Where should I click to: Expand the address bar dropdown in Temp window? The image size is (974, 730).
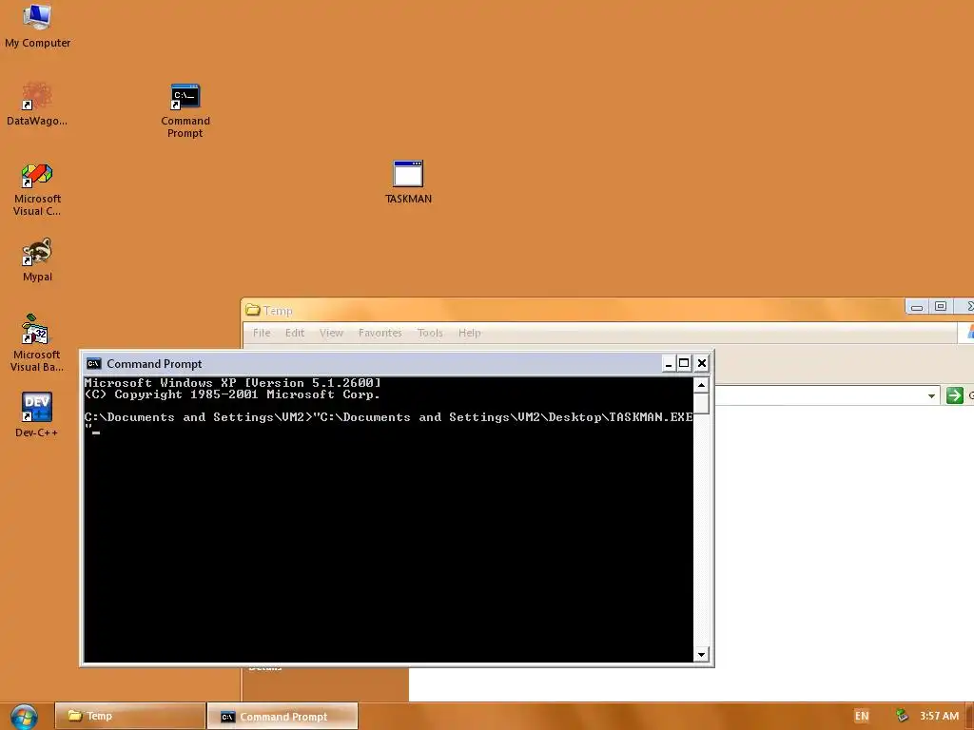point(931,395)
